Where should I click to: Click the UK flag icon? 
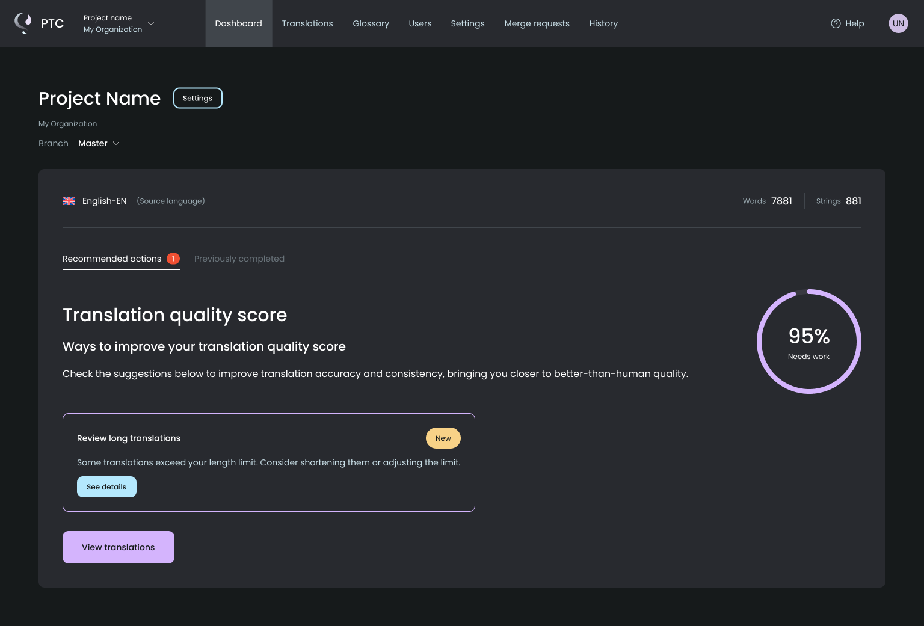pos(69,201)
